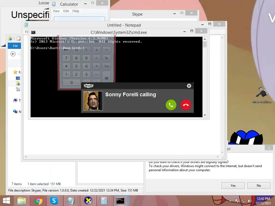Open Skype from taskbar
The height and width of the screenshot is (206, 275).
click(54, 201)
